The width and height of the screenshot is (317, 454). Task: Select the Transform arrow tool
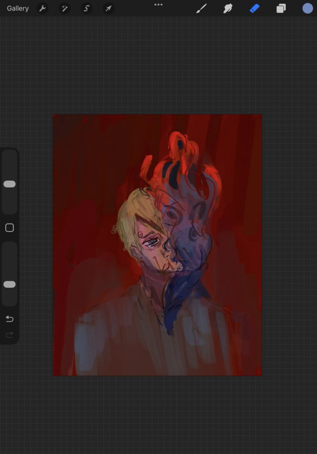(x=108, y=8)
